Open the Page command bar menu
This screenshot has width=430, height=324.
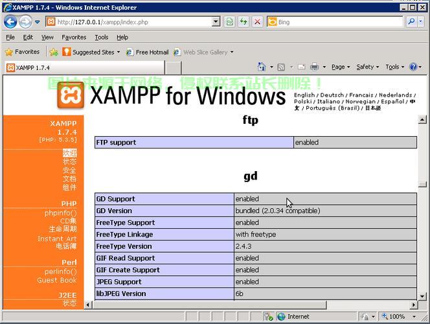341,67
